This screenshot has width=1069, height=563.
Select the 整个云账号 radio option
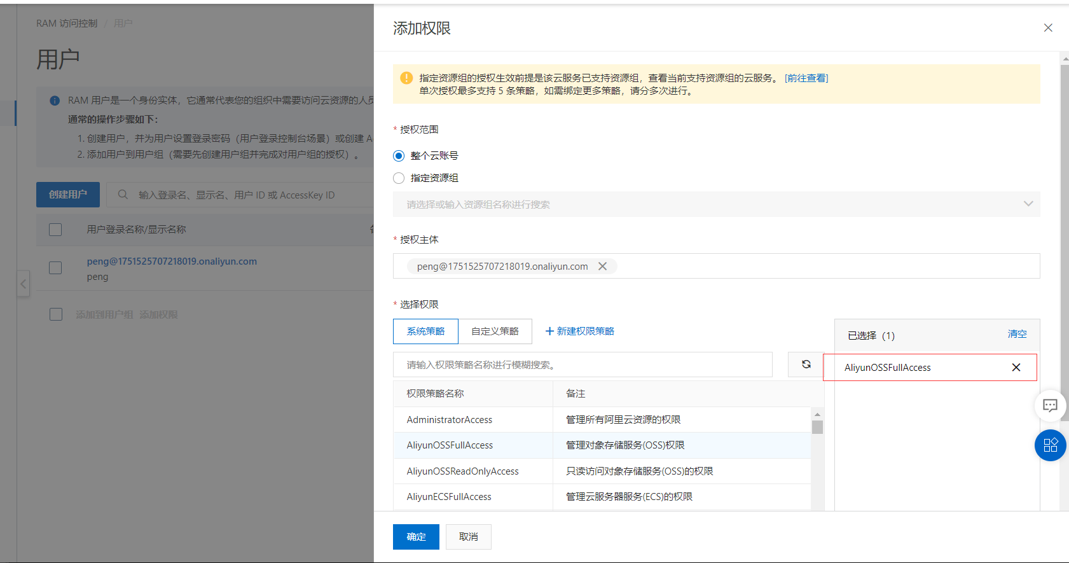[x=399, y=156]
